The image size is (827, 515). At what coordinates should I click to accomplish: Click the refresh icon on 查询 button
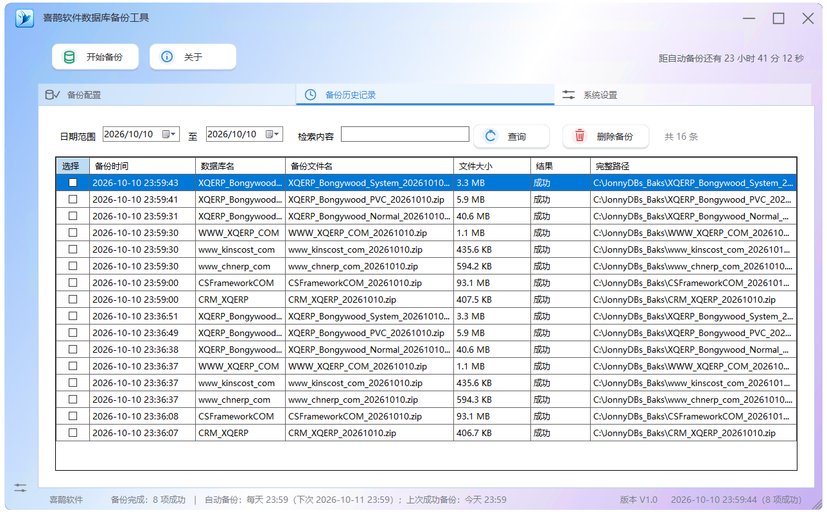pyautogui.click(x=491, y=136)
